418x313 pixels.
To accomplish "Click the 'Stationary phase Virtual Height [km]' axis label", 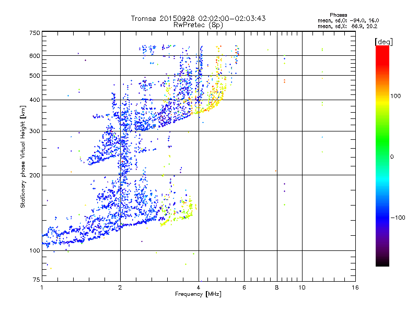I will pyautogui.click(x=23, y=157).
